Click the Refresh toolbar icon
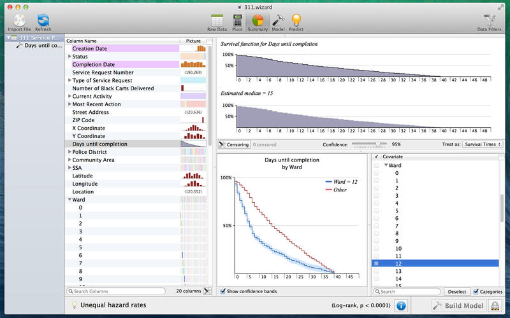The width and height of the screenshot is (510, 318). [43, 21]
